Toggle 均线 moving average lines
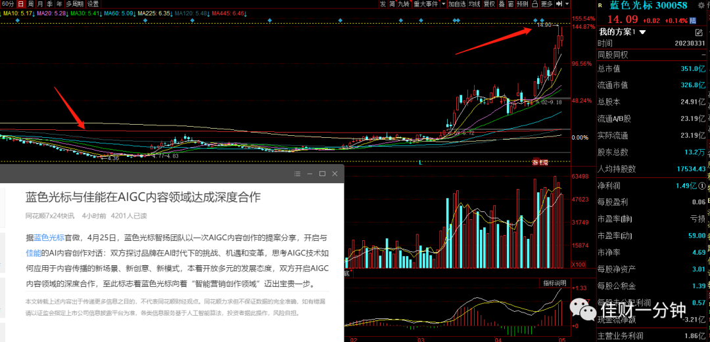 click(x=475, y=4)
